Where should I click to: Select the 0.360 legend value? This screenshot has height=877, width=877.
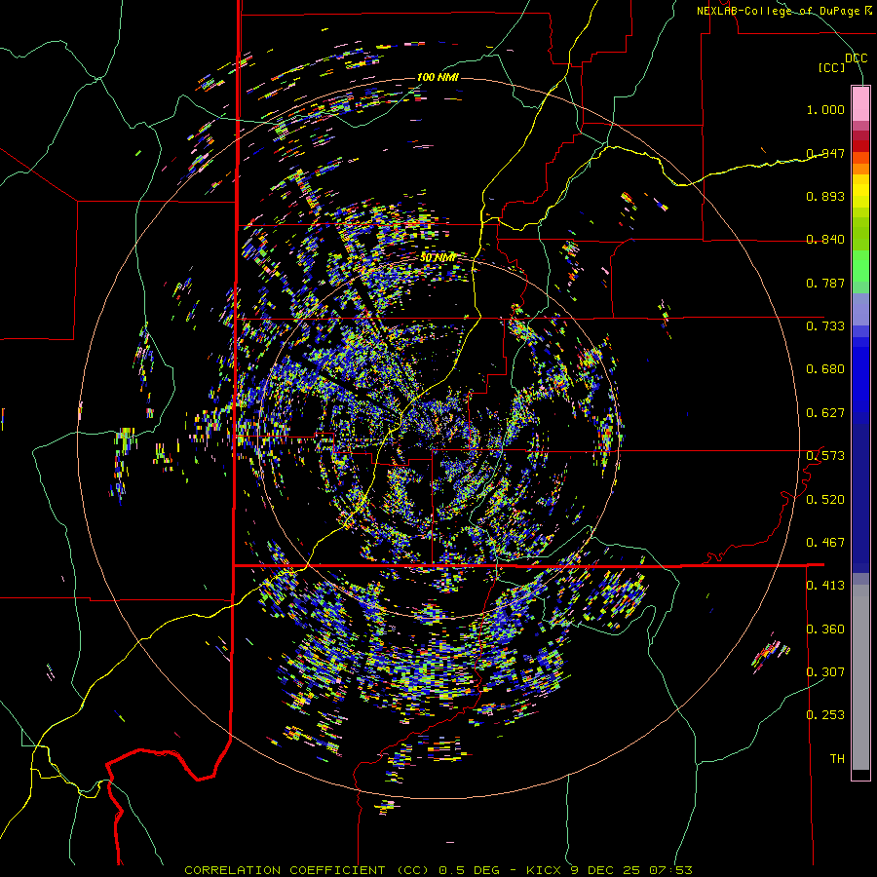(825, 629)
